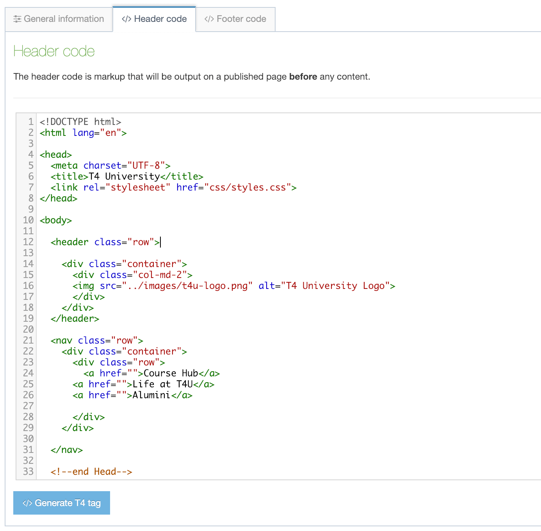Click the code brackets icon on Header code tab
The height and width of the screenshot is (531, 541).
pos(126,19)
